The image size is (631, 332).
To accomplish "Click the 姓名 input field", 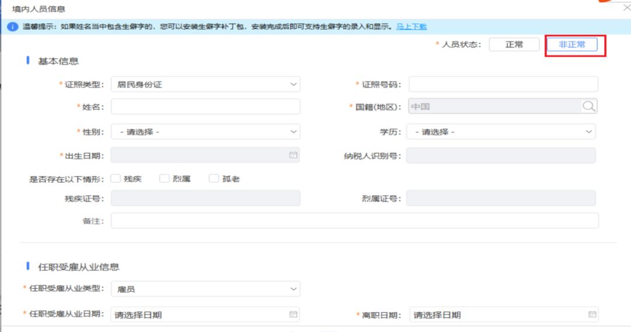I will (206, 107).
